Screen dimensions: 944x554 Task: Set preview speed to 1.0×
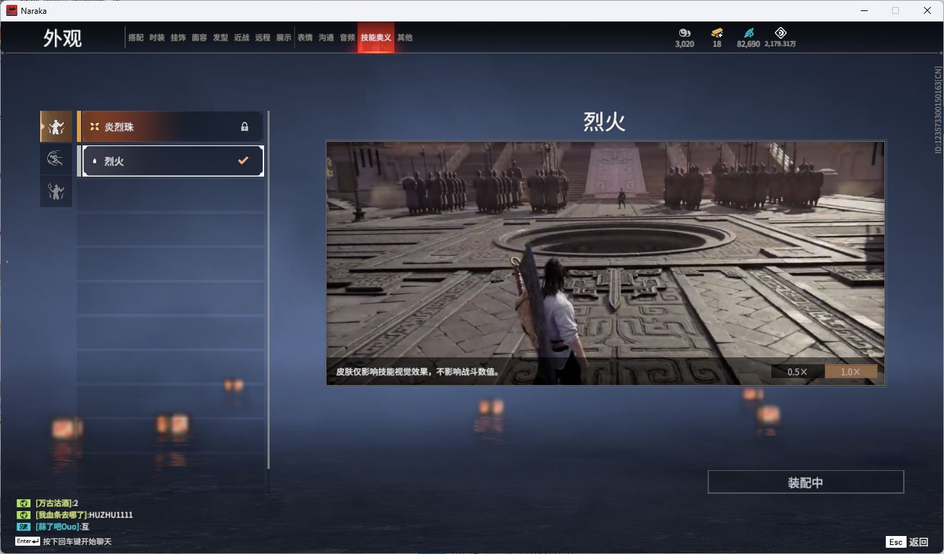pyautogui.click(x=850, y=372)
